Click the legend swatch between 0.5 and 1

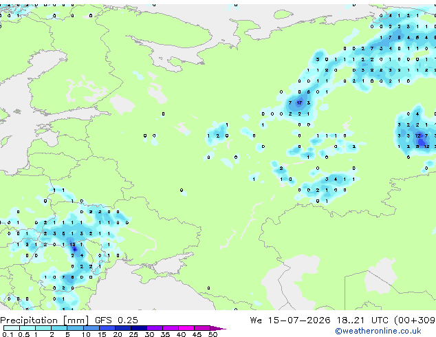(x=28, y=328)
